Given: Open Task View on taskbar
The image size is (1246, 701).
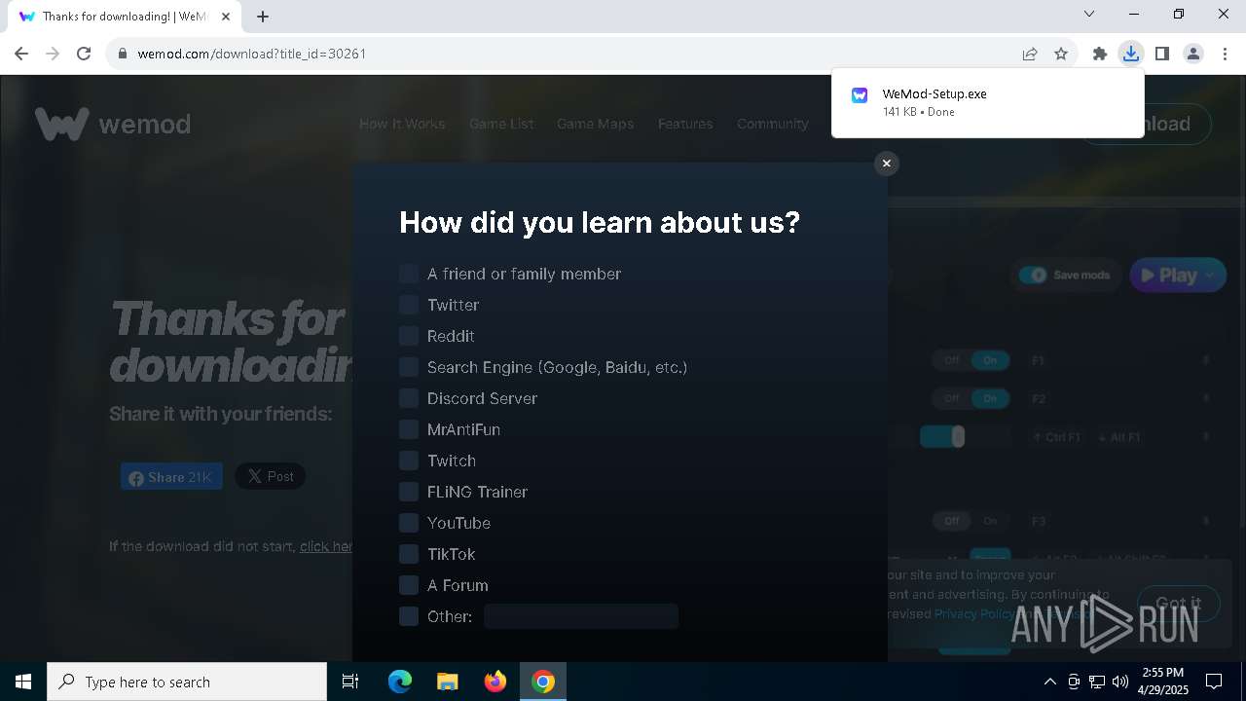Looking at the screenshot, I should 350,682.
